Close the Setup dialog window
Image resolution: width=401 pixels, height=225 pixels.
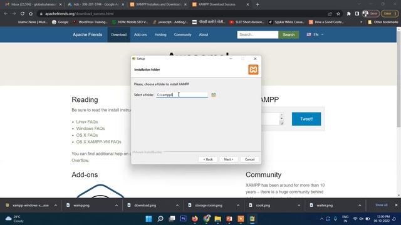point(255,59)
